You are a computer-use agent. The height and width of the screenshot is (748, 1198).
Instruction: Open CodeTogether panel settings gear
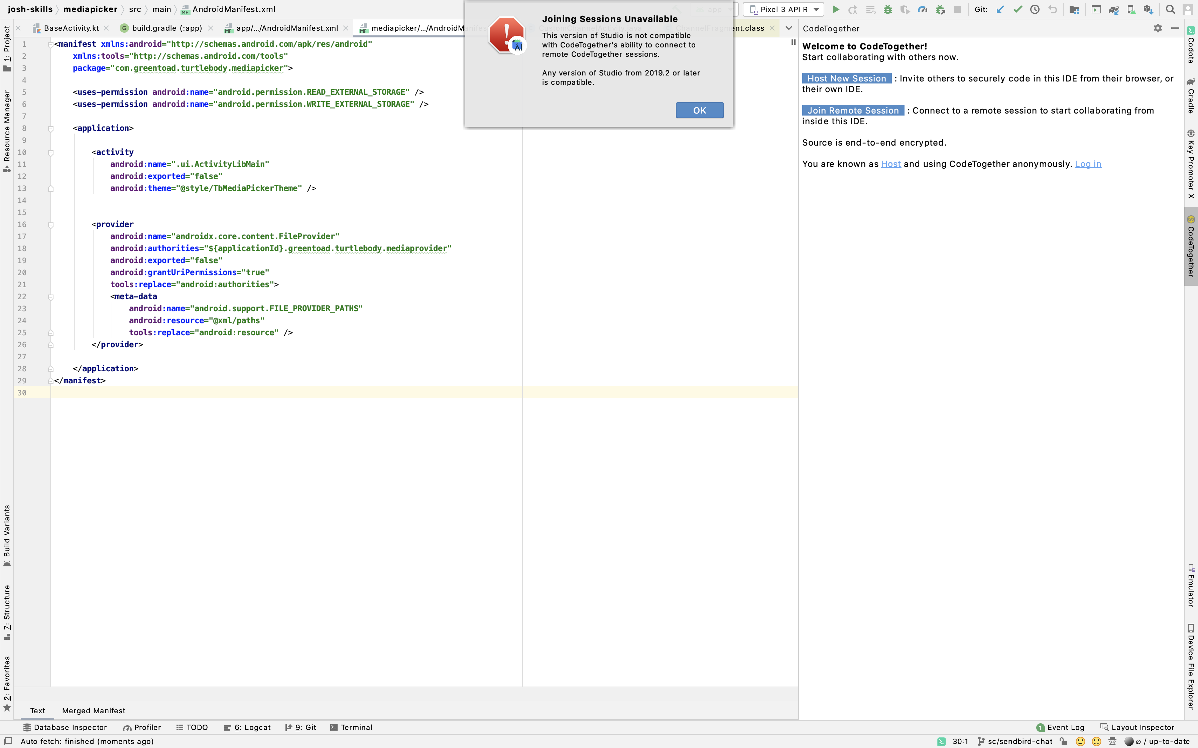coord(1158,28)
